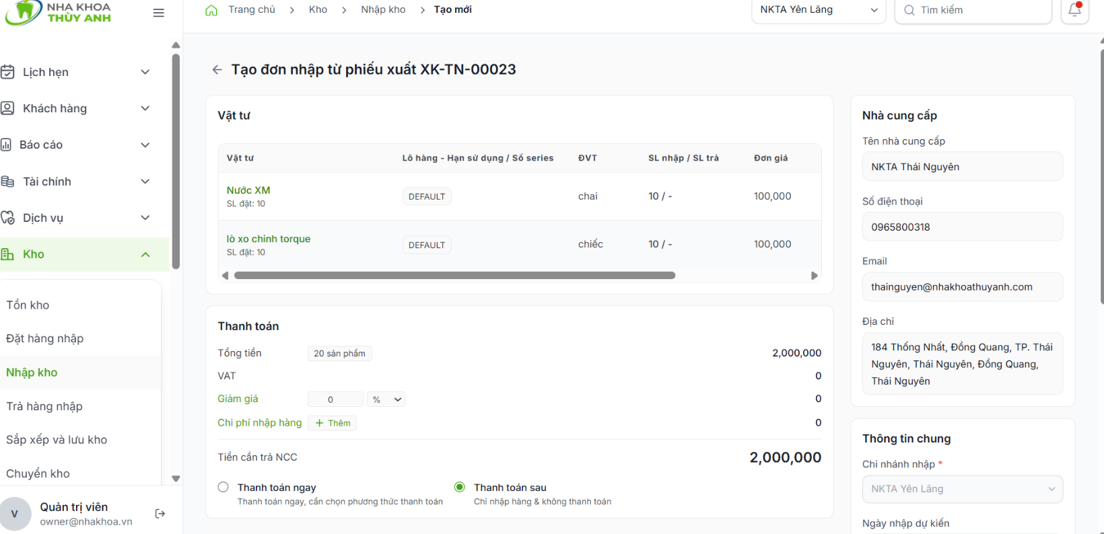This screenshot has height=534, width=1104.
Task: Toggle the hamburger sidebar menu icon
Action: (159, 13)
